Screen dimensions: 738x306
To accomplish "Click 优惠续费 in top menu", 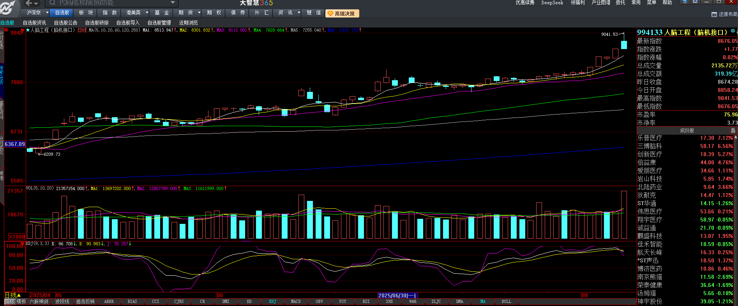I will click(525, 3).
